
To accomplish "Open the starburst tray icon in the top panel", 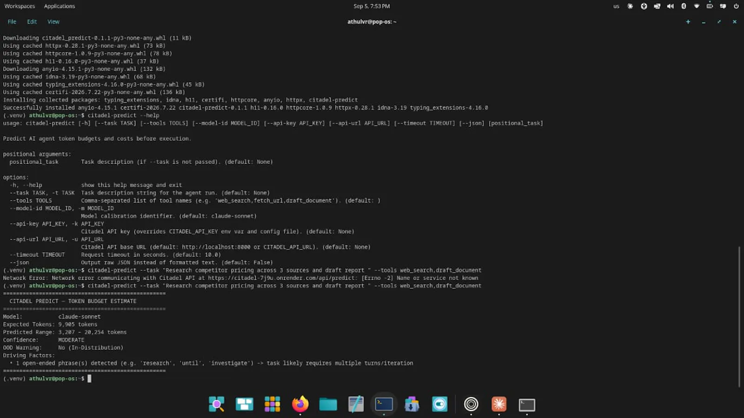I will coord(630,6).
